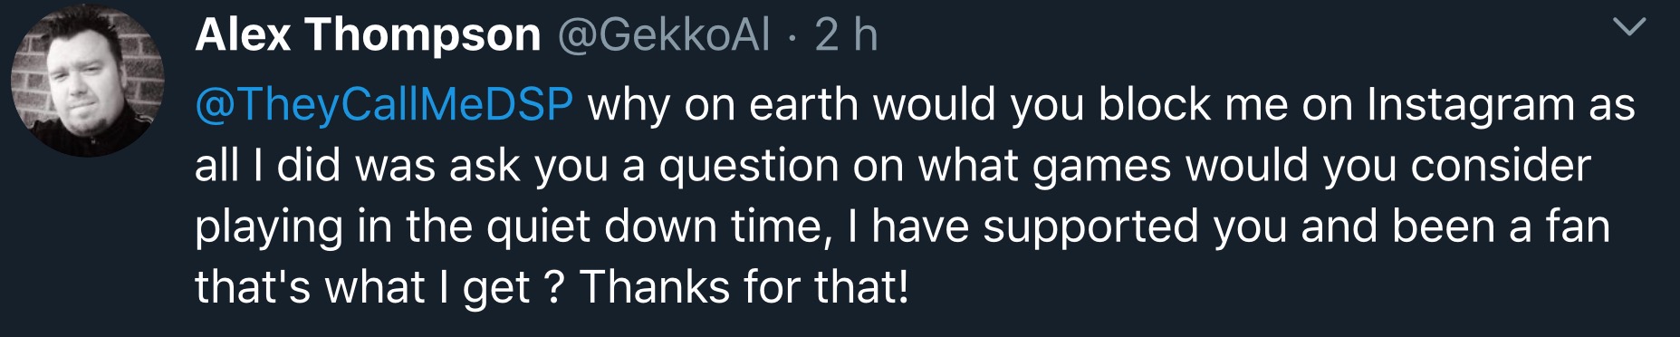Open the tweet via "Thanks for that!" text
The height and width of the screenshot is (337, 1680).
(x=744, y=287)
